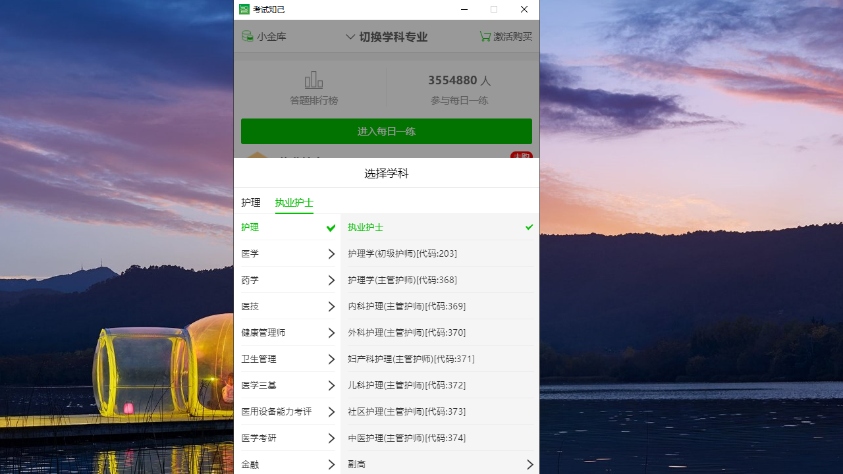Click the 3554880人 participation statistic
The height and width of the screenshot is (474, 843).
point(459,80)
